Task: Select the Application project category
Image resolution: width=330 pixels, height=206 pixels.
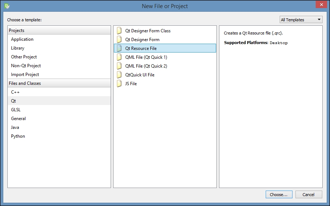Action: [59, 39]
